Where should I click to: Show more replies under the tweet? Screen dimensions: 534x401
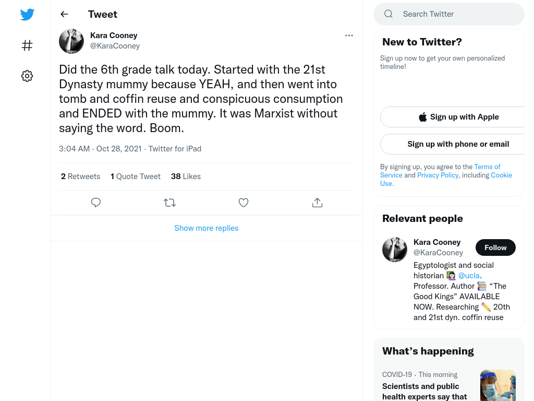click(x=207, y=228)
